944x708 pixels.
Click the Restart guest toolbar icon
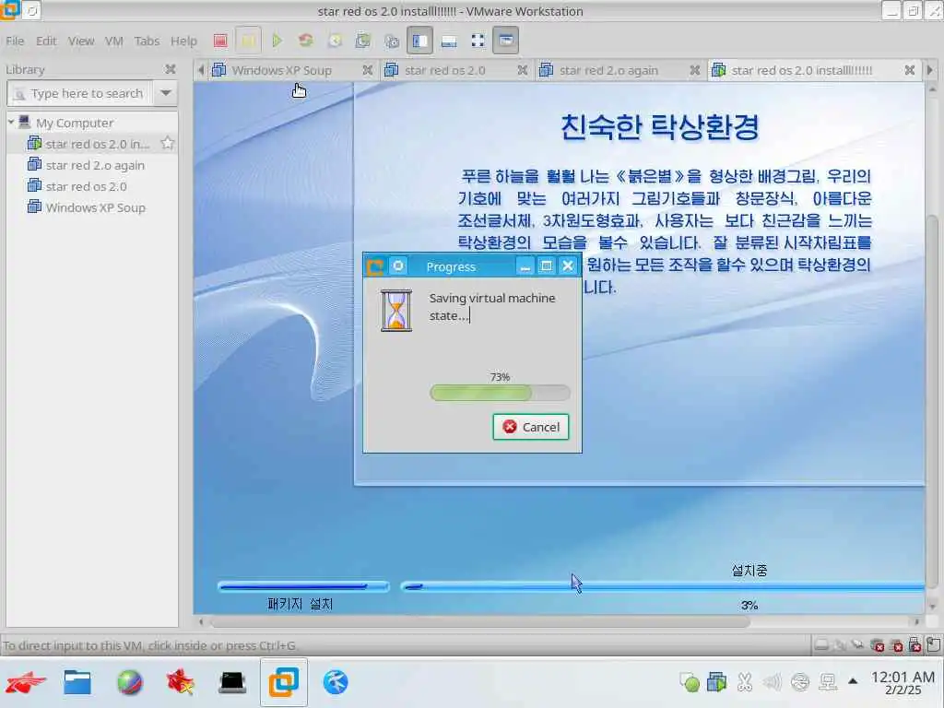click(x=306, y=41)
